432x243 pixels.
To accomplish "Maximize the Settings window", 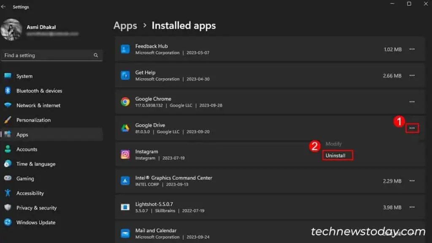I will click(x=409, y=3).
